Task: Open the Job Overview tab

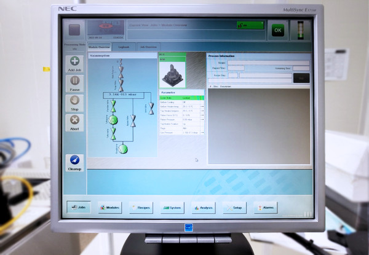Action: [148, 47]
